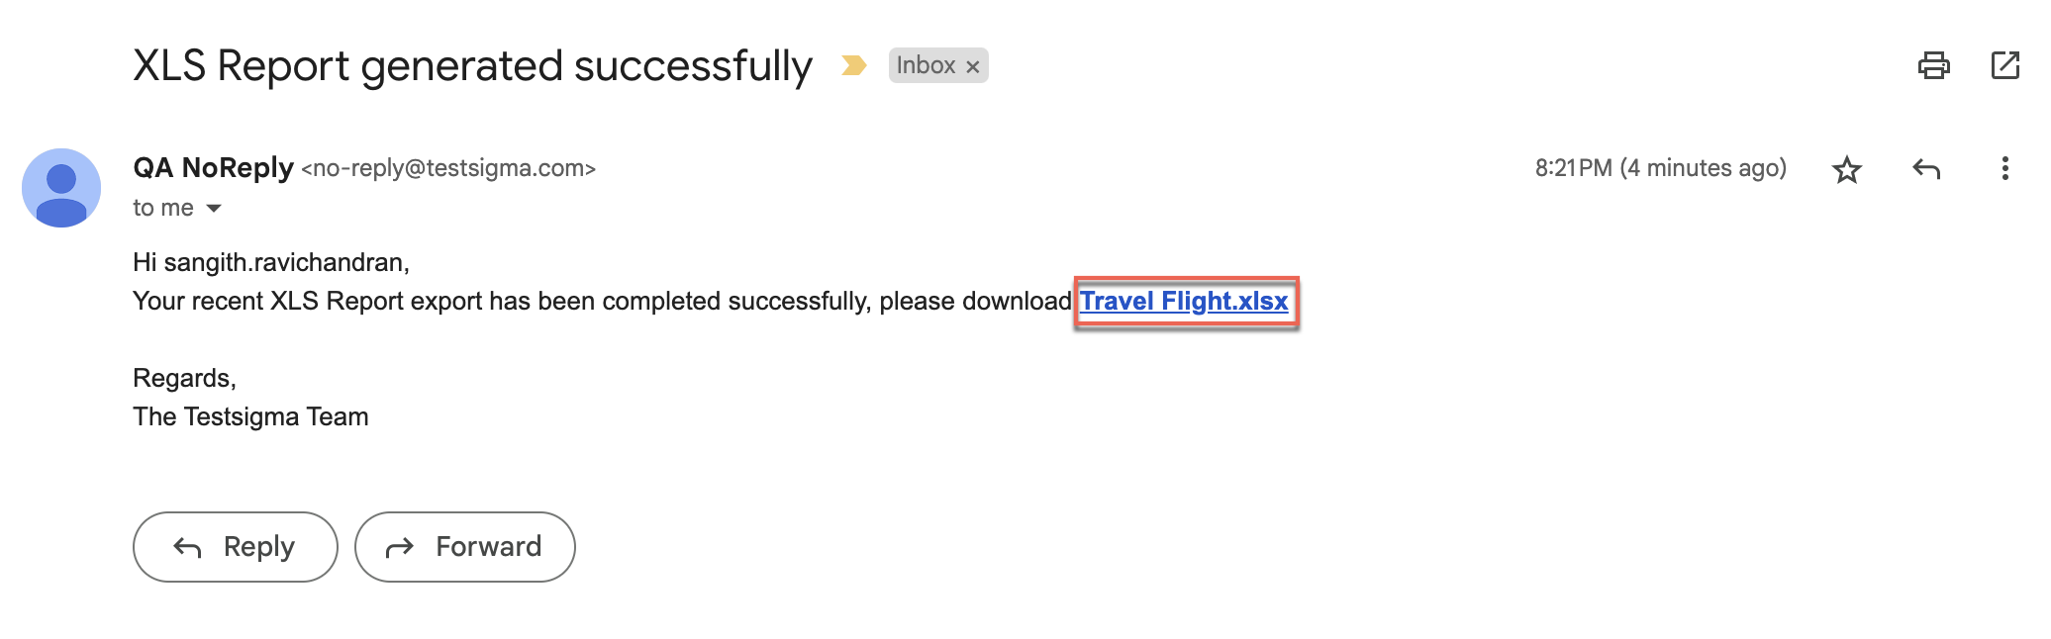Click the Reply button
Image resolution: width=2051 pixels, height=639 pixels.
(x=235, y=546)
